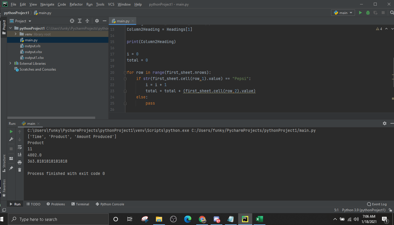Click the 5:1 cursor position in status bar
394x225 pixels.
click(336, 210)
